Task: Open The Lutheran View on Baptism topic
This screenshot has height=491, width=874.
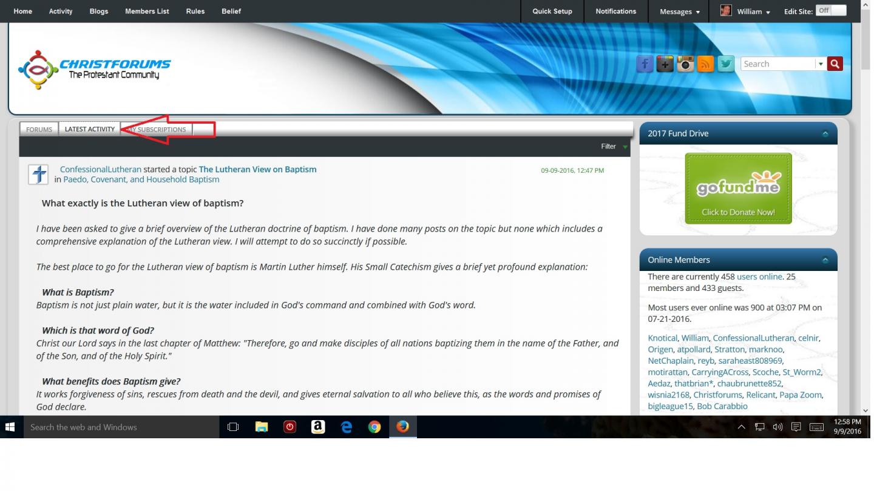Action: click(x=257, y=169)
